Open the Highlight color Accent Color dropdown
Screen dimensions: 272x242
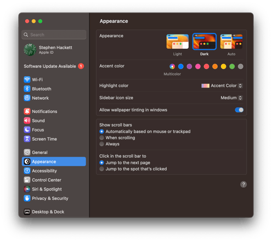[222, 85]
